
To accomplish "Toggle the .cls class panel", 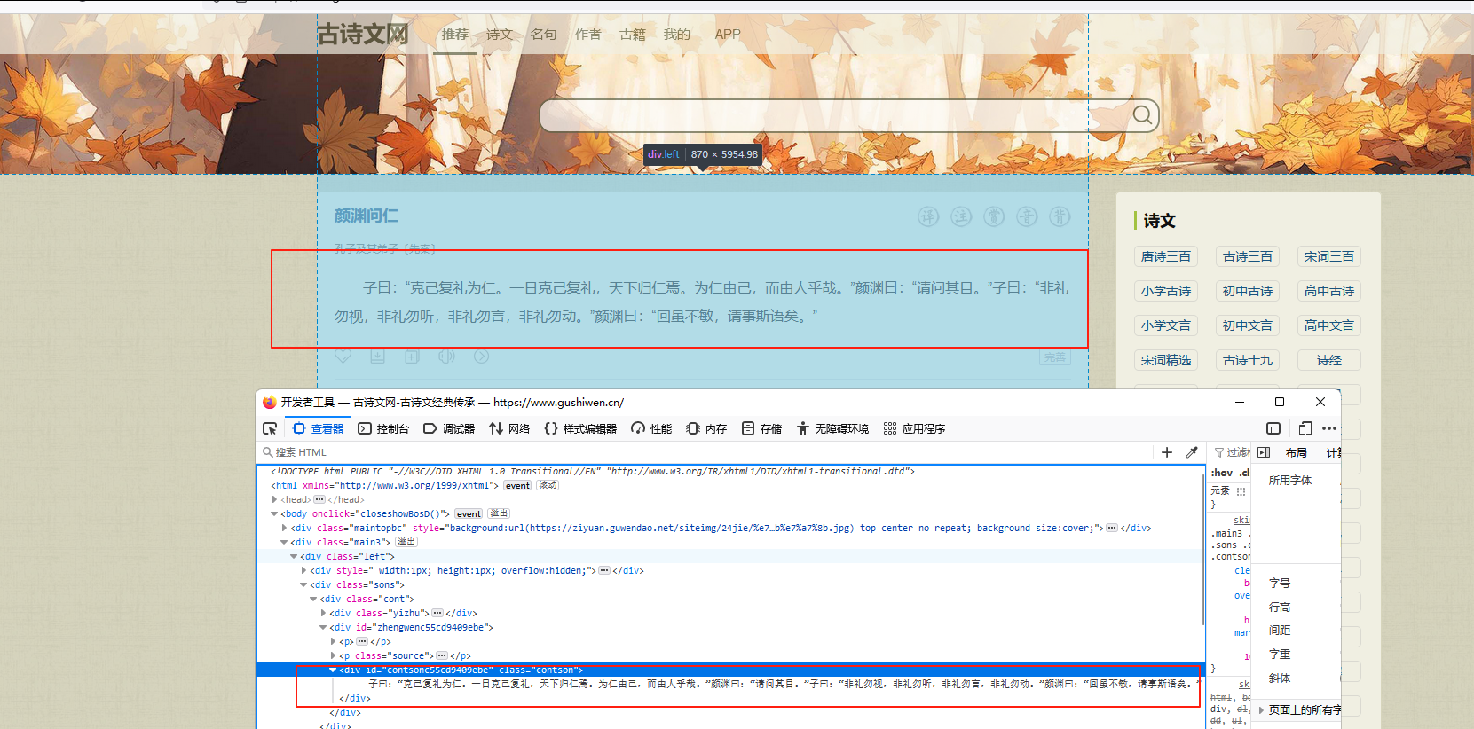I will [x=1244, y=473].
